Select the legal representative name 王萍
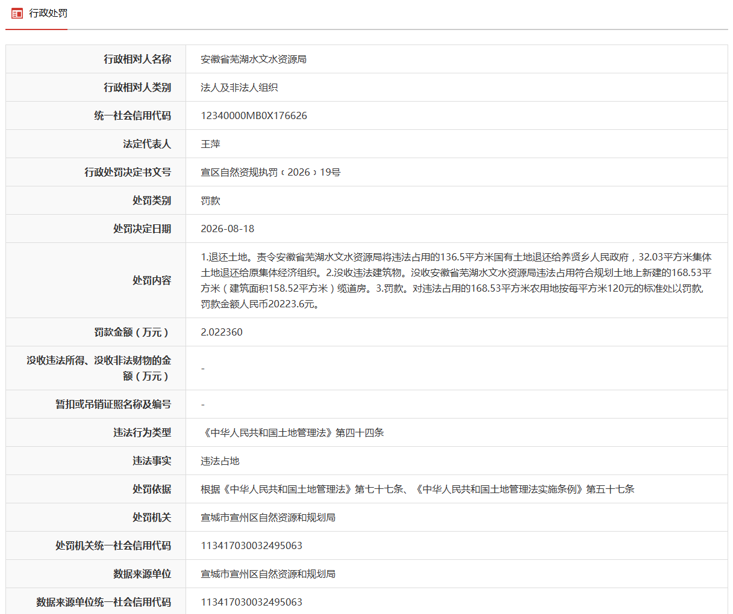 click(210, 144)
